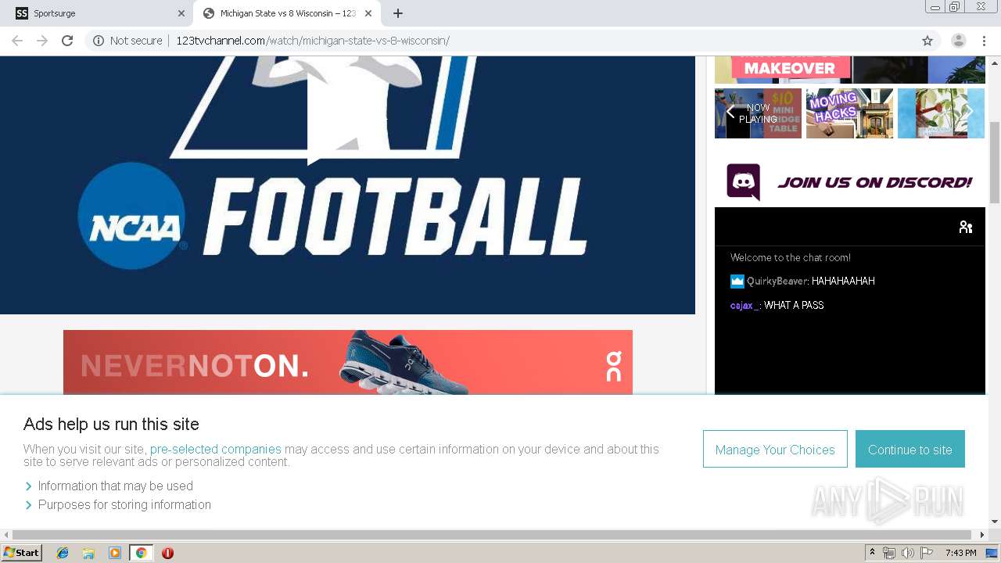Open the Chrome profile avatar menu
Viewport: 1001px width, 563px height.
pos(959,41)
